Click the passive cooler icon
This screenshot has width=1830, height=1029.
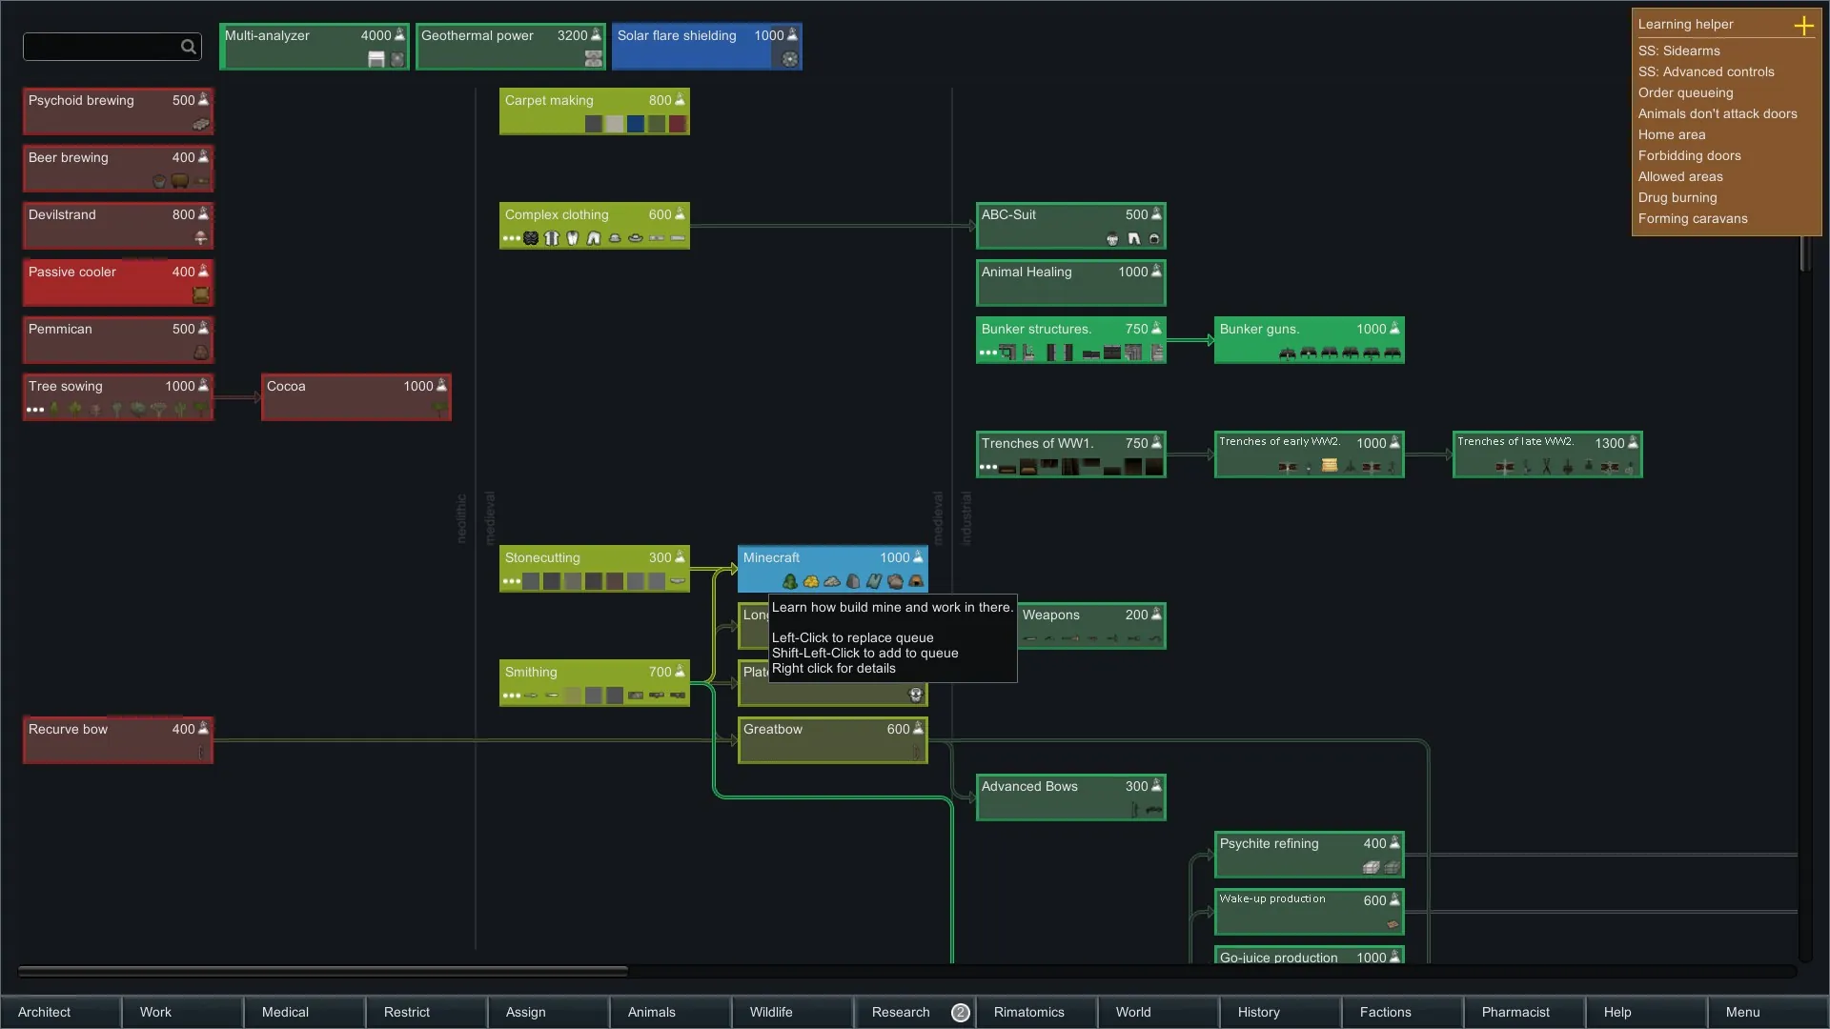[x=201, y=294]
